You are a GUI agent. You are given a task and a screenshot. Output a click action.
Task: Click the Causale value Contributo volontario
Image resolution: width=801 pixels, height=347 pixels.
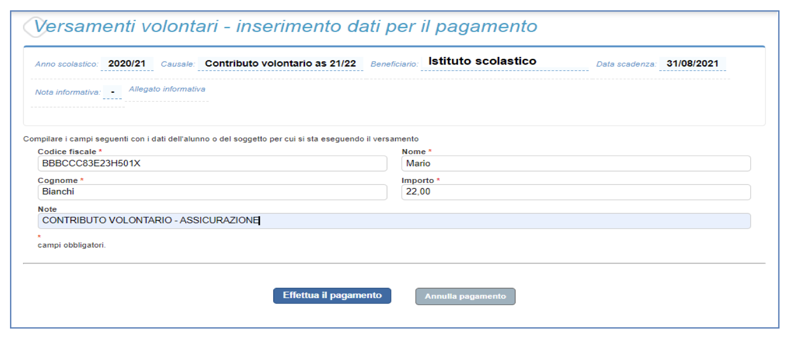coord(280,64)
